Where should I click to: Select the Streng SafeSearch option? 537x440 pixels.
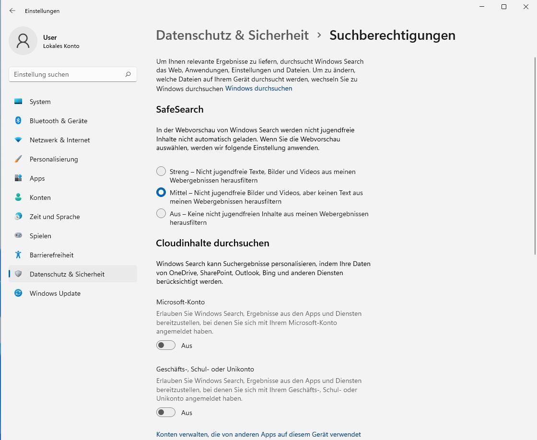pos(161,172)
